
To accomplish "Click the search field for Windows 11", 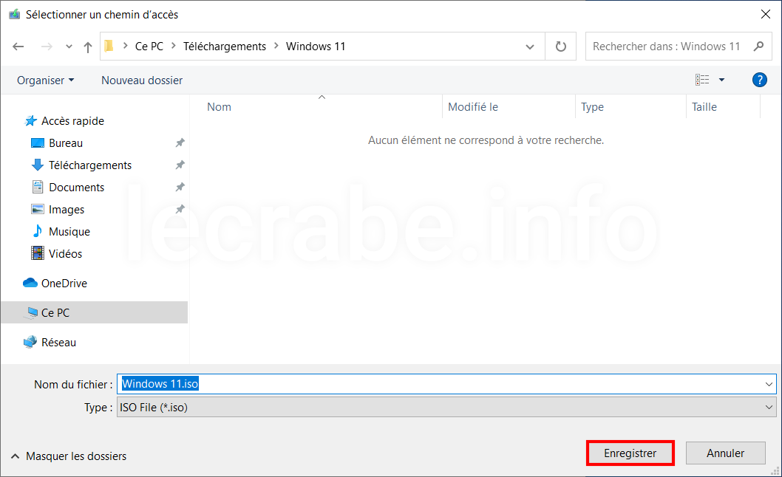I will (668, 47).
